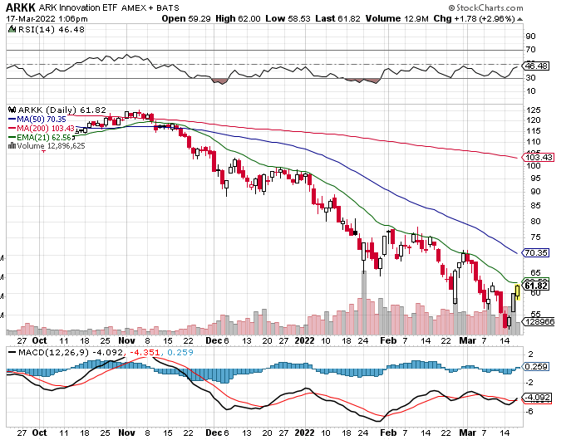The image size is (576, 440).
Task: Click the 100 label on the price axis
Action: (x=534, y=165)
